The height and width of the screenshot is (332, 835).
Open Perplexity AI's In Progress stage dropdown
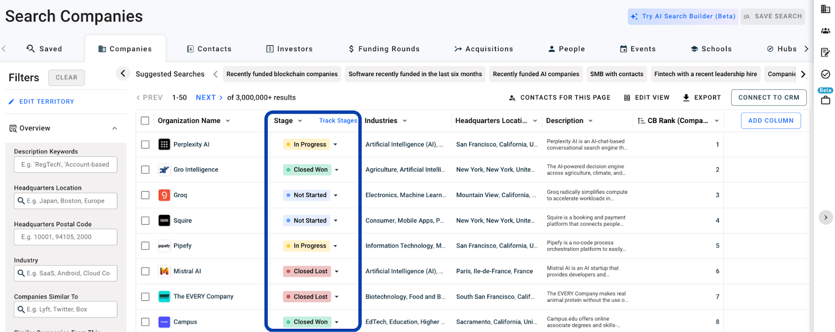[x=335, y=144]
